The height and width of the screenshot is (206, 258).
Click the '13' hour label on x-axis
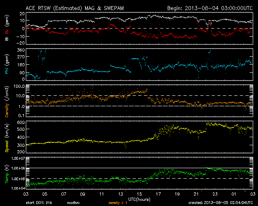coord(121,194)
